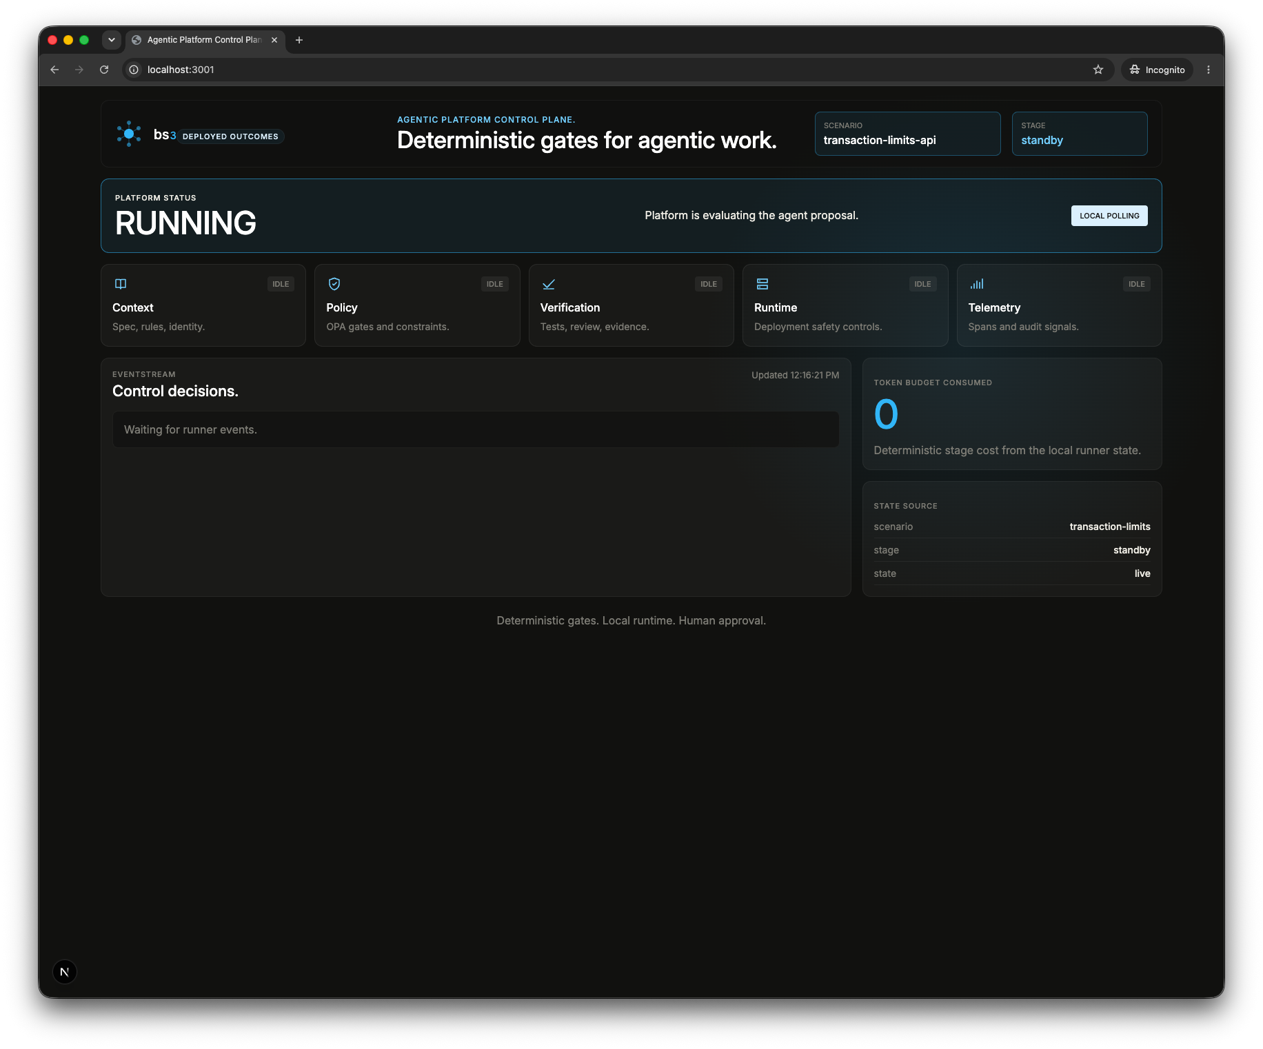Click the Stage standby box

tap(1080, 134)
